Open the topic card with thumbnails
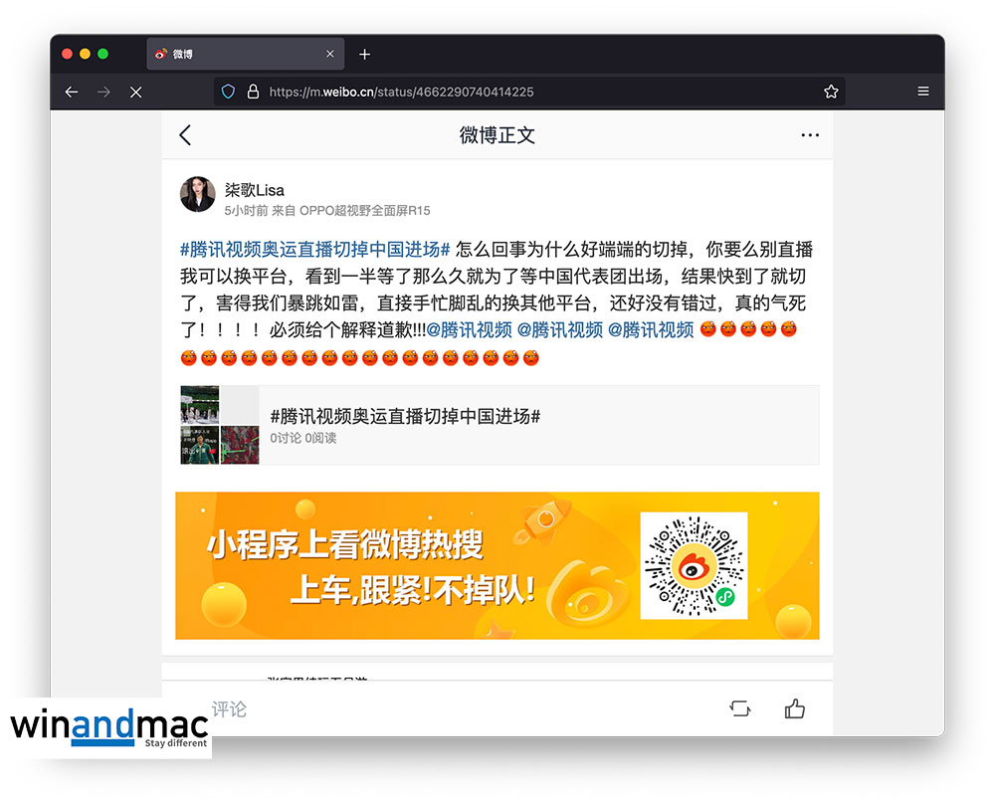Viewport: 995px width, 803px height. (497, 425)
